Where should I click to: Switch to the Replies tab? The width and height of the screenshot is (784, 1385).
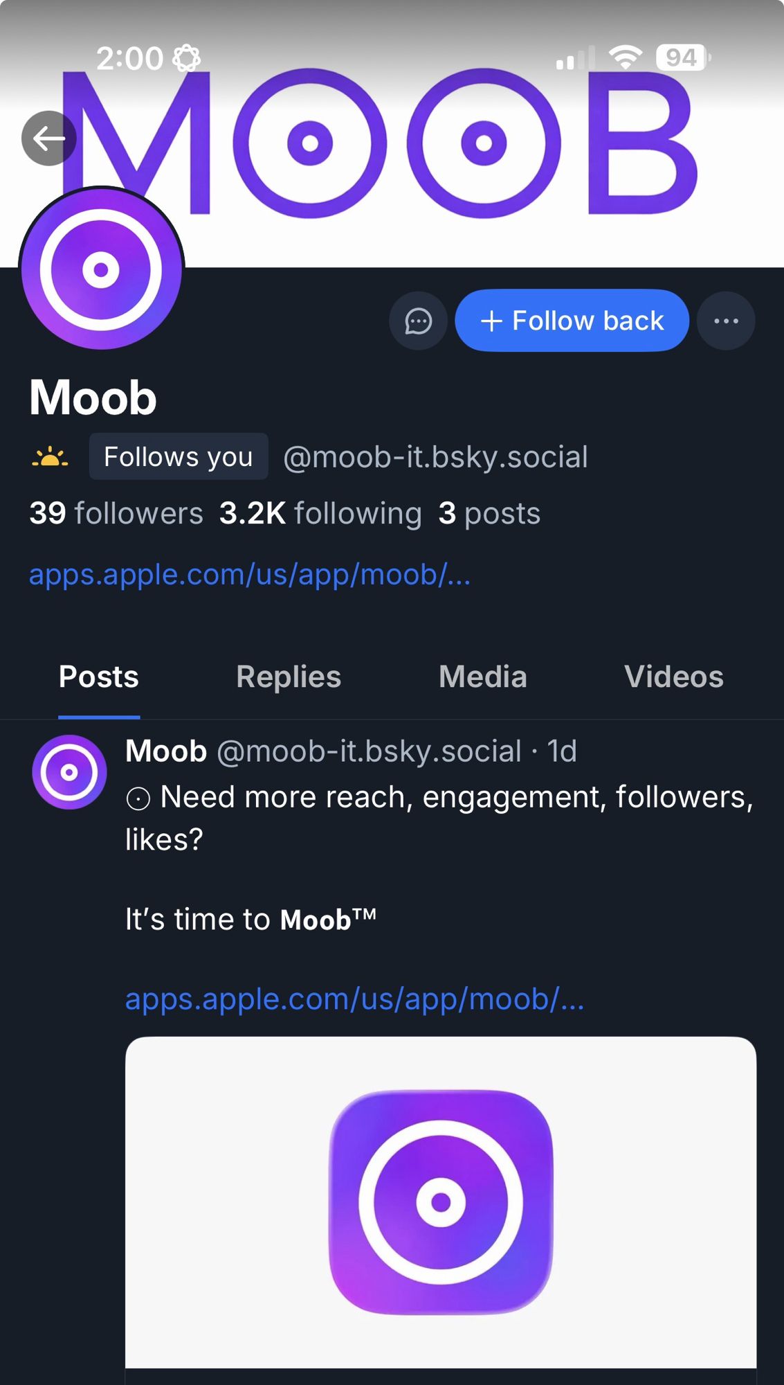289,677
